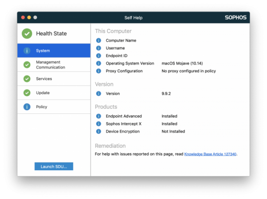Image resolution: width=267 pixels, height=199 pixels.
Task: Click the Device Encryption label
Action: [x=123, y=131]
